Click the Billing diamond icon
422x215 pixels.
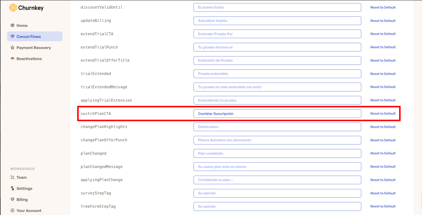coord(12,199)
